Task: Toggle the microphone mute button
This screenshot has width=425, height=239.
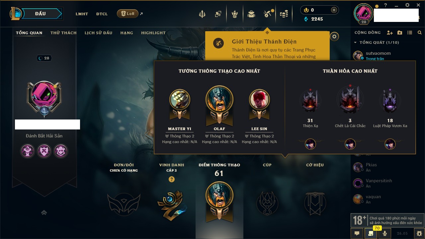Action: 385,233
